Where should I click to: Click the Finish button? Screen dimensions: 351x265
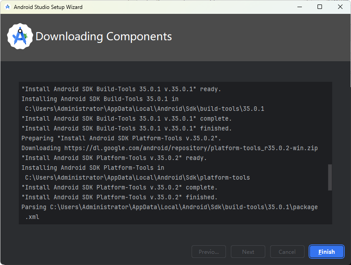click(x=326, y=252)
